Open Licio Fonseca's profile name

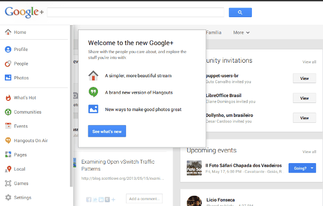(x=220, y=200)
